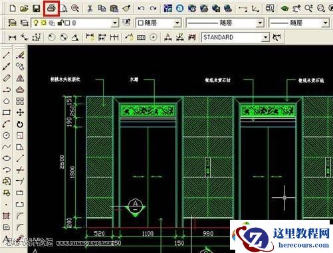
Task: Expand the STANDARD dimension style dropdown
Action: [x=265, y=37]
